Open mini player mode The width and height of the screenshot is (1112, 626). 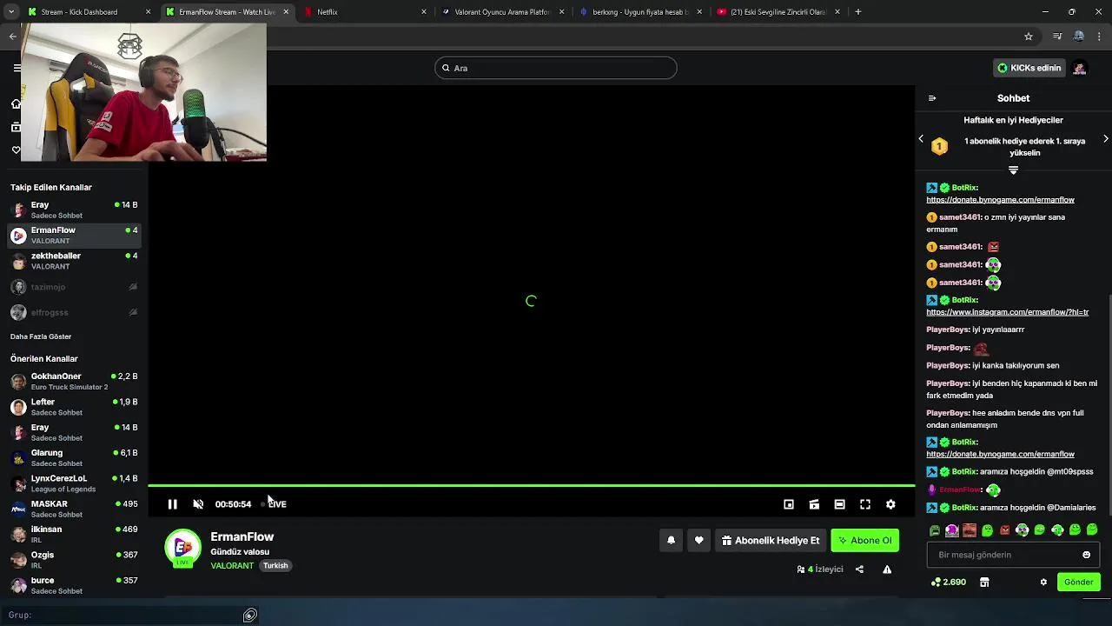pyautogui.click(x=789, y=504)
